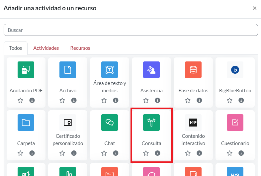261x176 pixels.
Task: Mark Cuestionario as favorite
Action: pyautogui.click(x=229, y=153)
